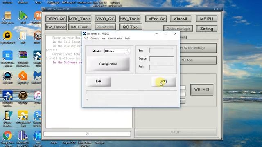The image size is (262, 147).
Task: Open IMEI Tools in MRT Software
Action: [80, 27]
